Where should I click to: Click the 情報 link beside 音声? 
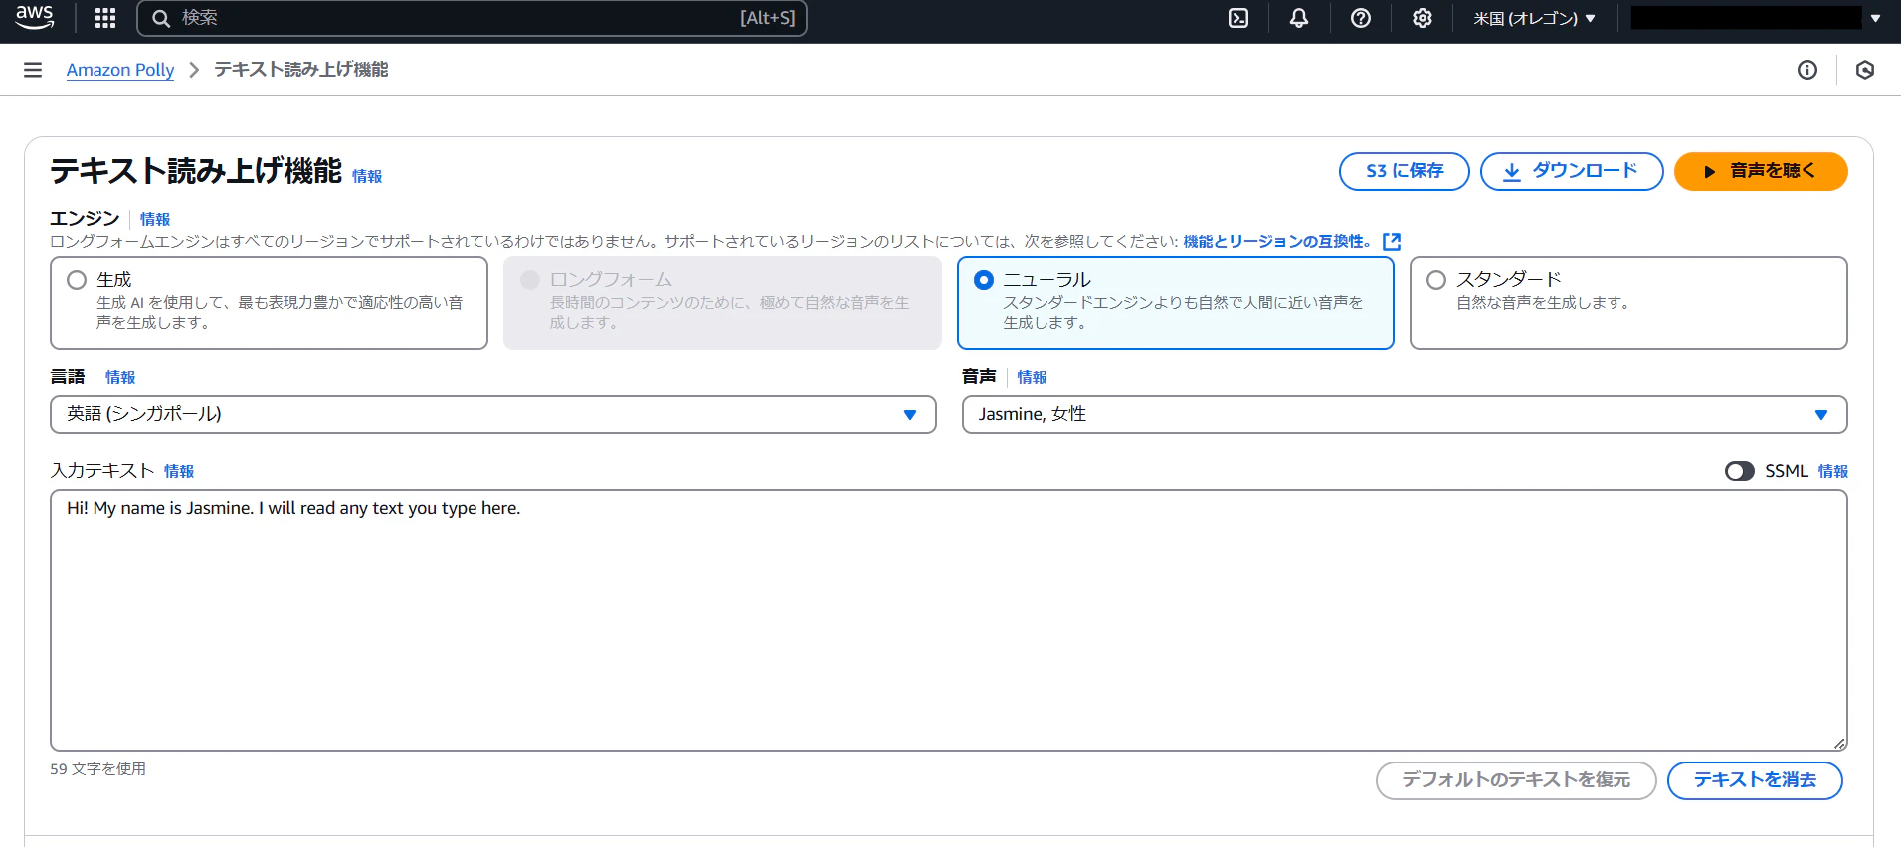(x=1032, y=377)
